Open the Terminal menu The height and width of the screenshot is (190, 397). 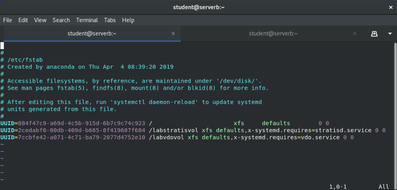(87, 20)
